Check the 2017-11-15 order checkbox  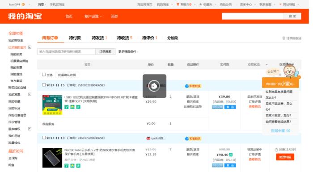point(44,85)
